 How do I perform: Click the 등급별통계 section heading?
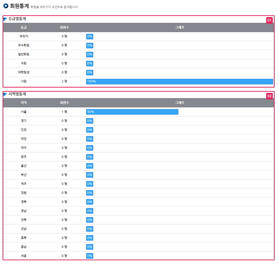[x=17, y=19]
